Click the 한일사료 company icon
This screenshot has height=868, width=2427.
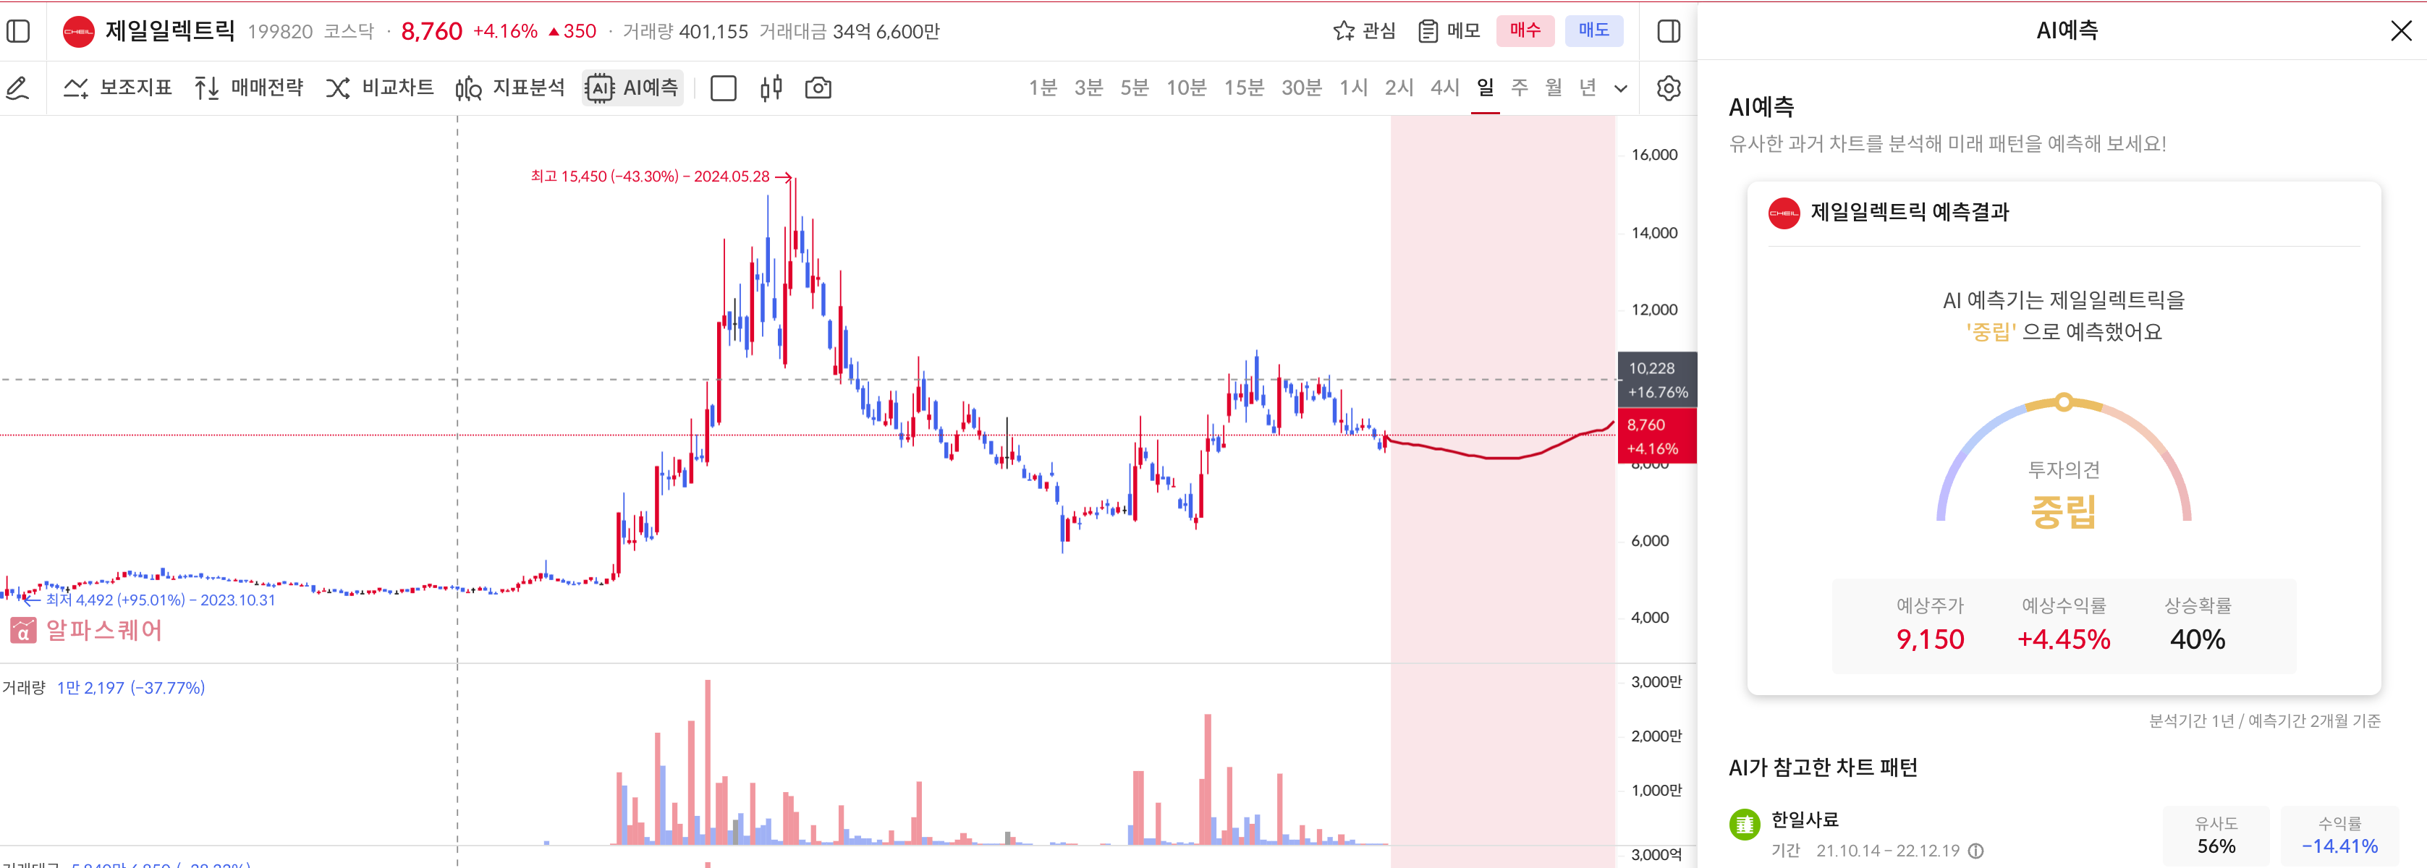[x=1744, y=824]
